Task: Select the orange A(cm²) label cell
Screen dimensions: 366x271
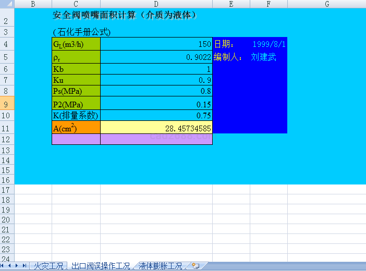Action: point(76,128)
